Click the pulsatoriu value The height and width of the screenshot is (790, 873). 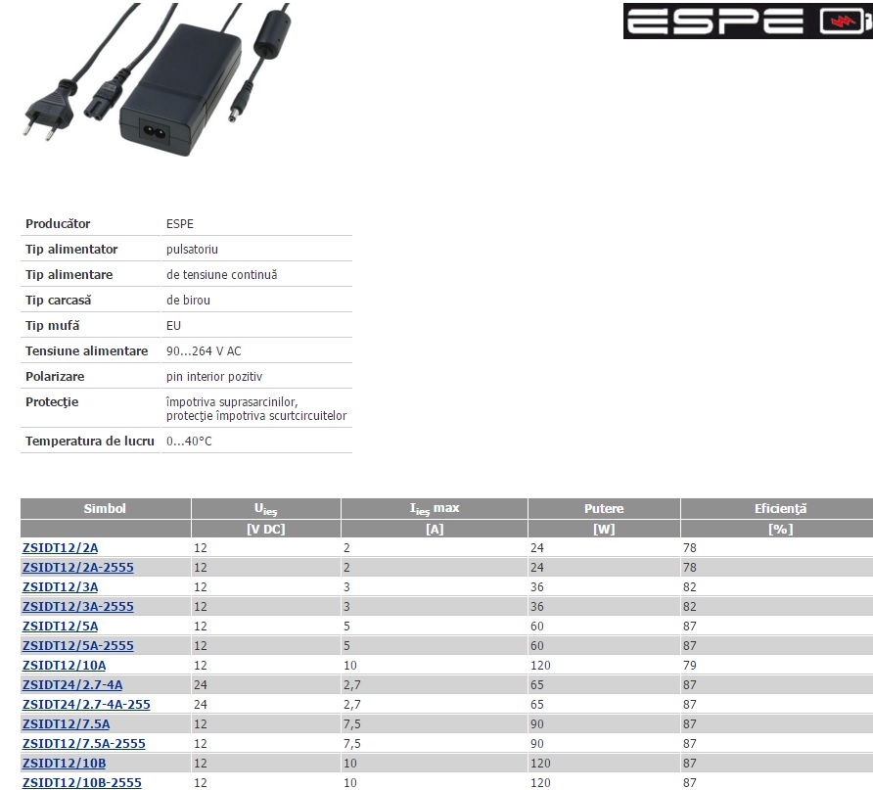[x=192, y=250]
